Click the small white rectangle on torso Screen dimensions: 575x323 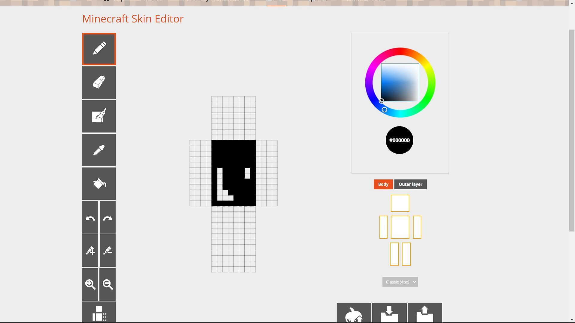tap(247, 173)
